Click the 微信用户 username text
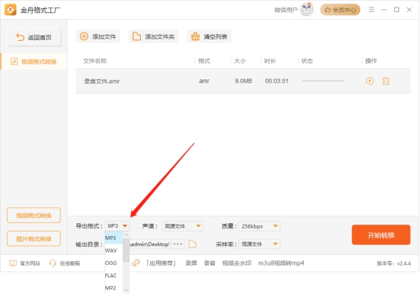Viewport: 420px width, 301px height. [x=286, y=10]
